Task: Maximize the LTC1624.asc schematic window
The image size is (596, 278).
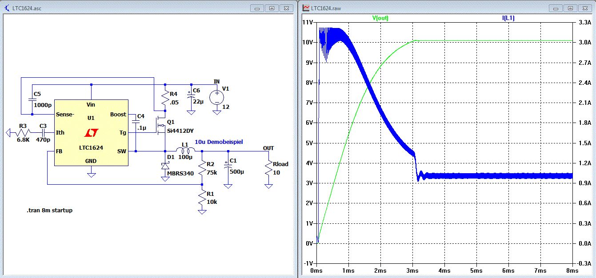Action: pyautogui.click(x=272, y=8)
